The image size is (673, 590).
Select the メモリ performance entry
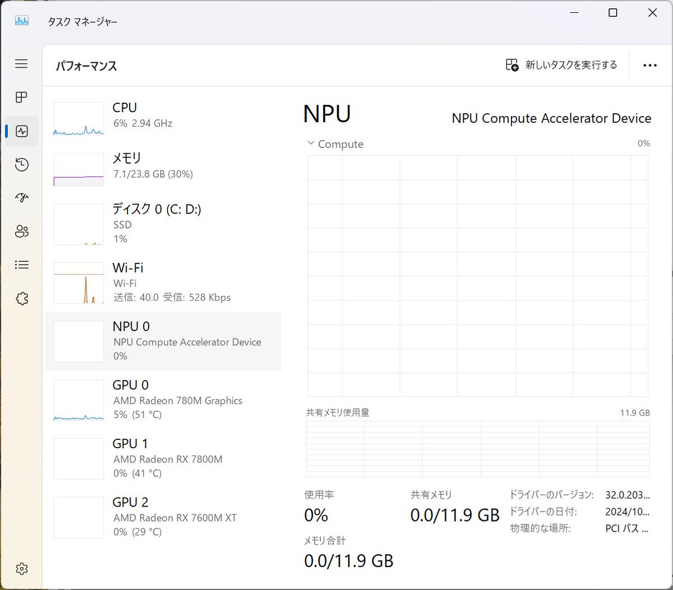click(x=163, y=169)
